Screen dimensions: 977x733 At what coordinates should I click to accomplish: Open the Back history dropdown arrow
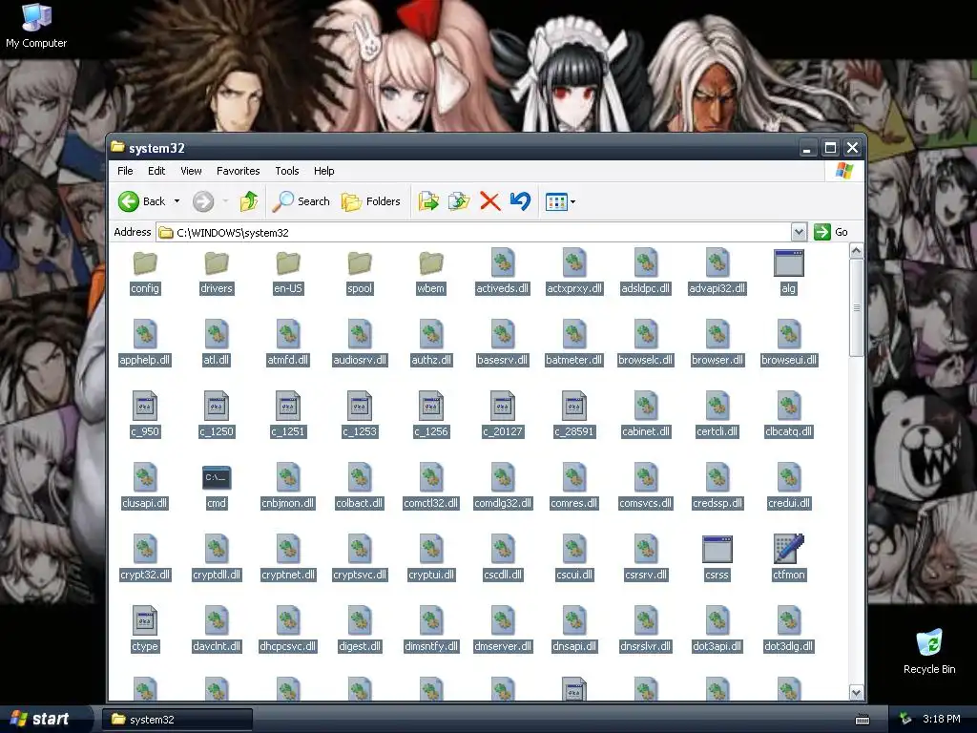click(177, 201)
